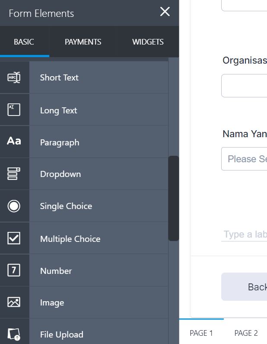Click the Dropdown element icon
Screen dimensions: 267x344
coord(14,174)
